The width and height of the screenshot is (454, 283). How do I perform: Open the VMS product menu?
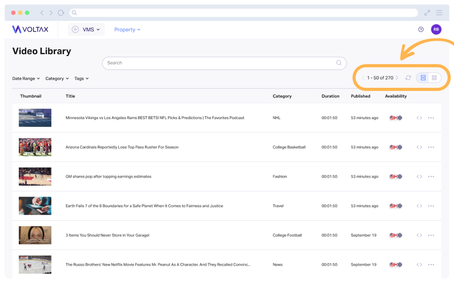(86, 30)
